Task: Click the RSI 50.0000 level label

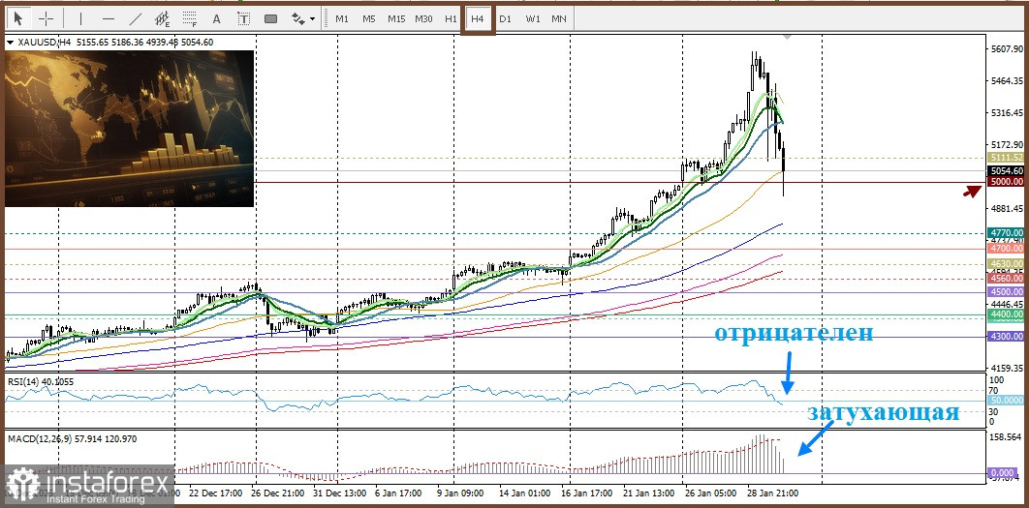Action: pyautogui.click(x=1005, y=400)
